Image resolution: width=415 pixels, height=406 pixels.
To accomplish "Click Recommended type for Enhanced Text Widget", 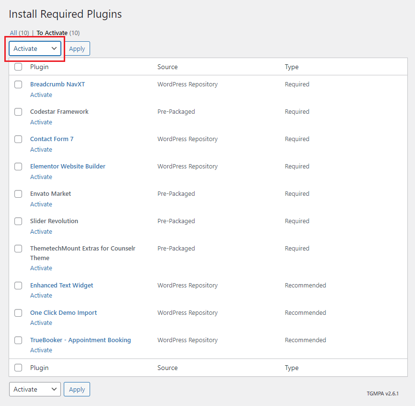I will click(305, 286).
